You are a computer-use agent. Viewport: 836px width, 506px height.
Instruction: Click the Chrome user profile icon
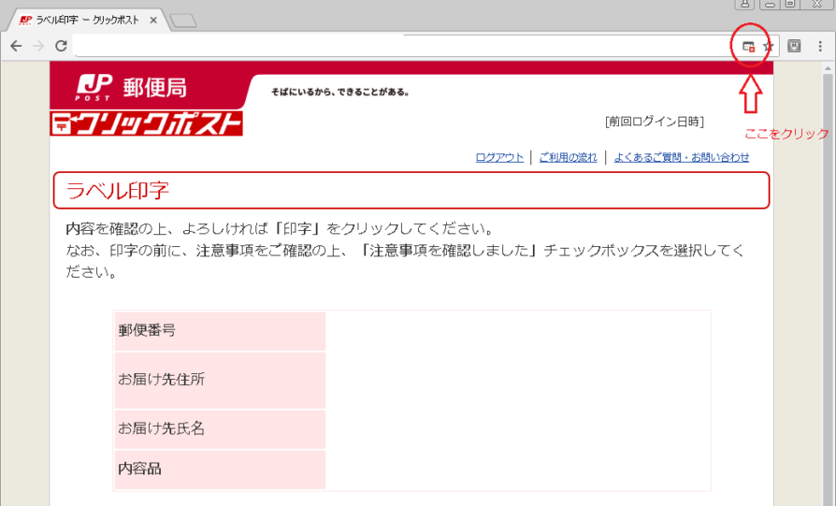pos(745,5)
